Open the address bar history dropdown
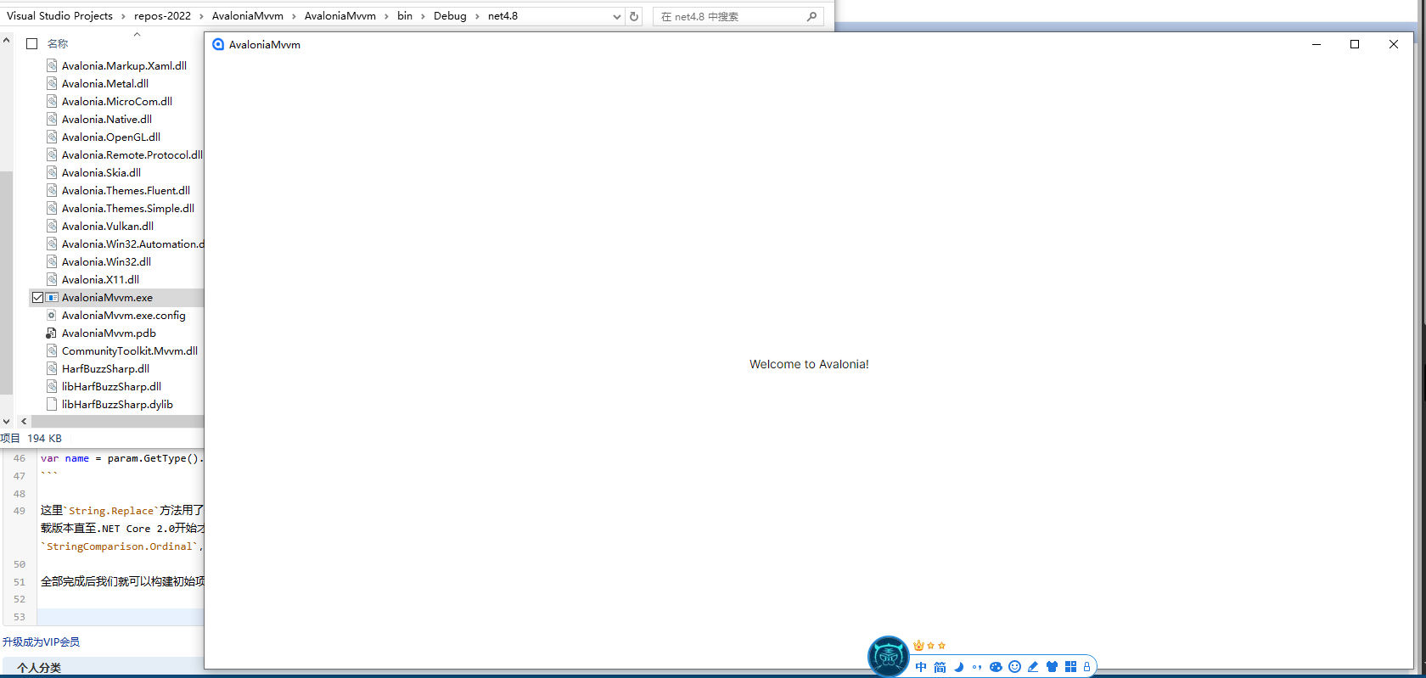 617,16
